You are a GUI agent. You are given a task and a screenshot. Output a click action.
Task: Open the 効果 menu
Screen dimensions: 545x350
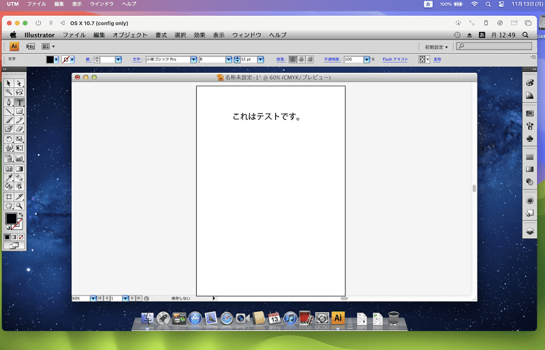click(200, 35)
